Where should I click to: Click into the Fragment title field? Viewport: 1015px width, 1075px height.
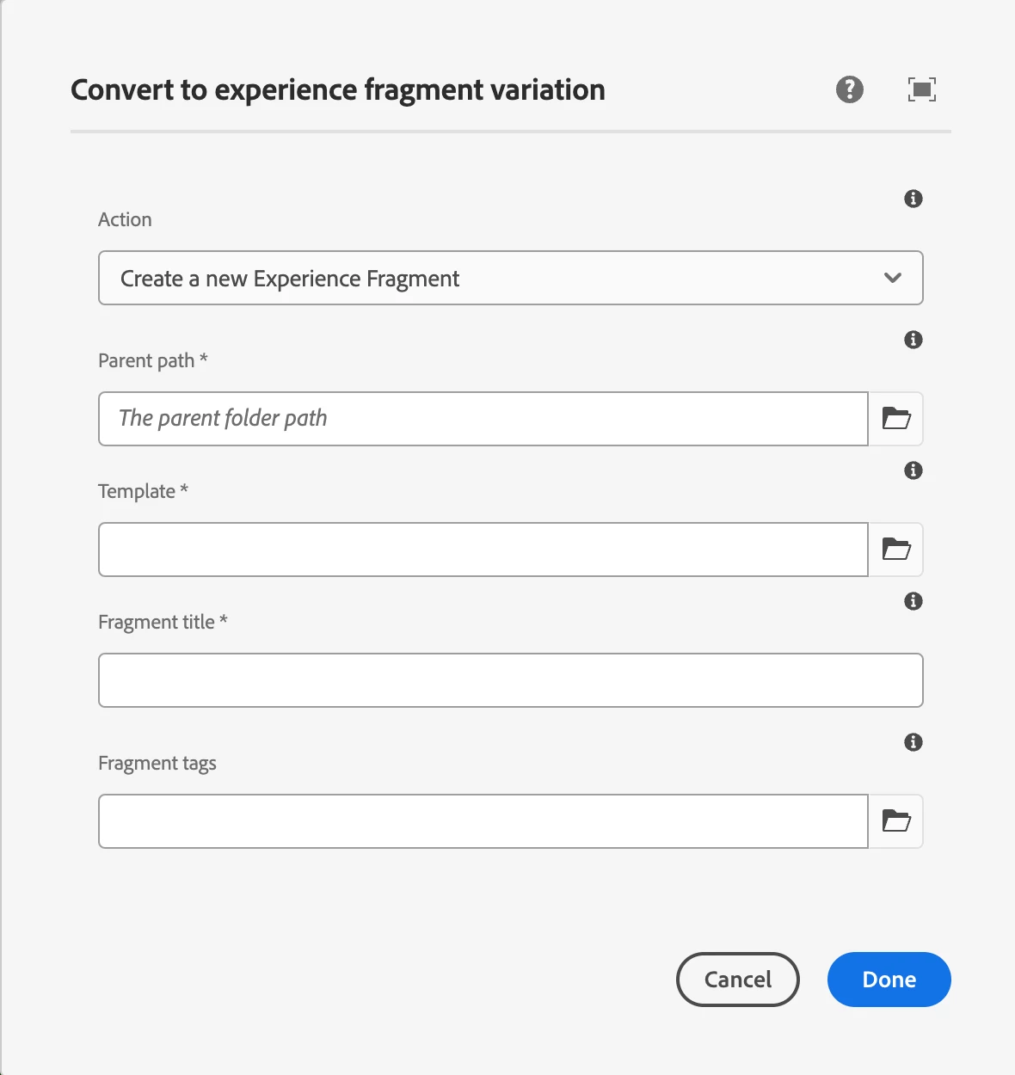(x=510, y=680)
